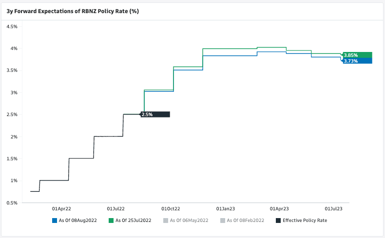This screenshot has height=238, width=385.
Task: Click the 0.5% y-axis label
Action: (12, 203)
